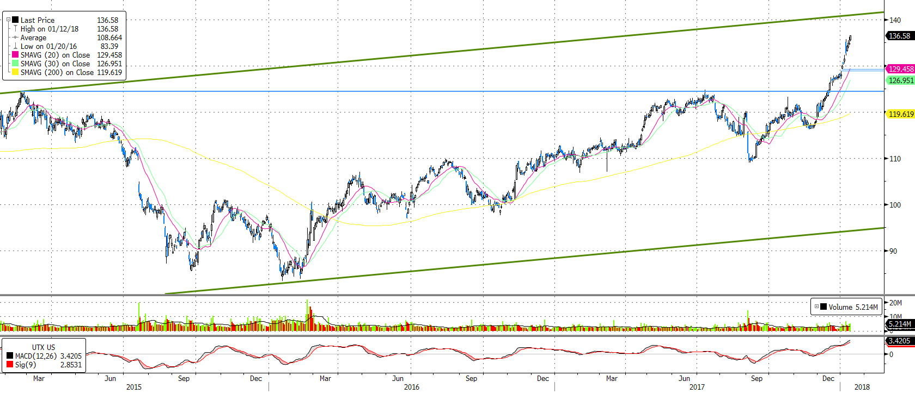
Task: Click the 2.8531 signal value
Action: [71, 365]
